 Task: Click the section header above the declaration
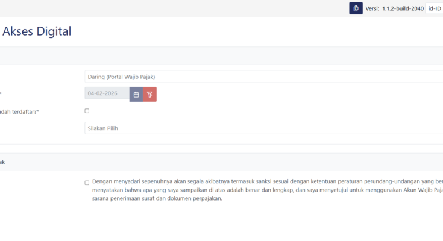click(x=221, y=162)
